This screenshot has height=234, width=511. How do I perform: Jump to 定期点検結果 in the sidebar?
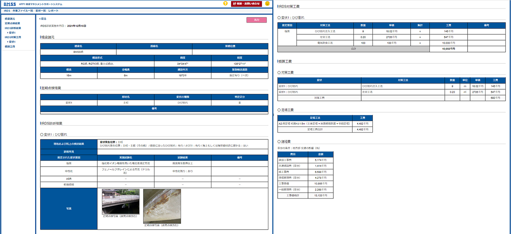[12, 23]
